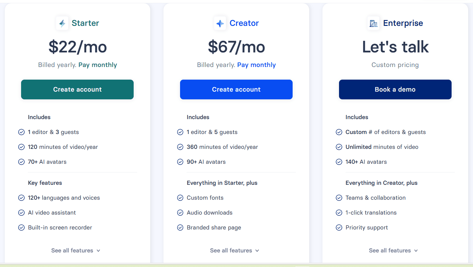Switch Starter plan to Pay monthly
The image size is (473, 267).
click(x=98, y=65)
